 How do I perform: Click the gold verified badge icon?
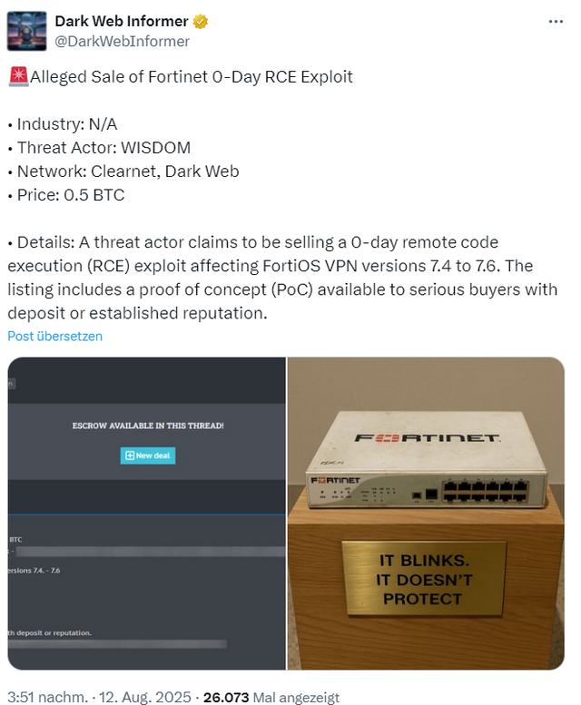pos(200,21)
